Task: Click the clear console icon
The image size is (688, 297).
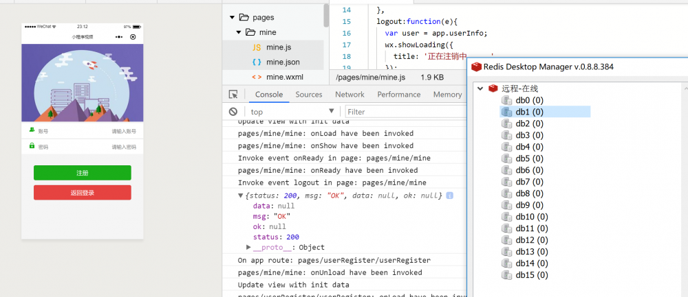Action: 233,112
